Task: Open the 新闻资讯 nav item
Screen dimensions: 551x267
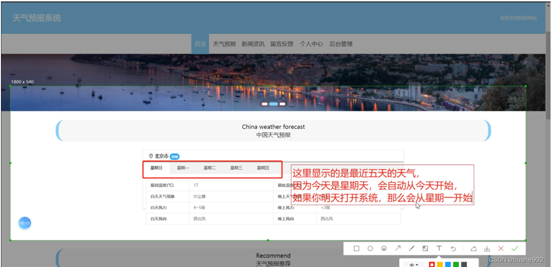Action: click(x=253, y=44)
